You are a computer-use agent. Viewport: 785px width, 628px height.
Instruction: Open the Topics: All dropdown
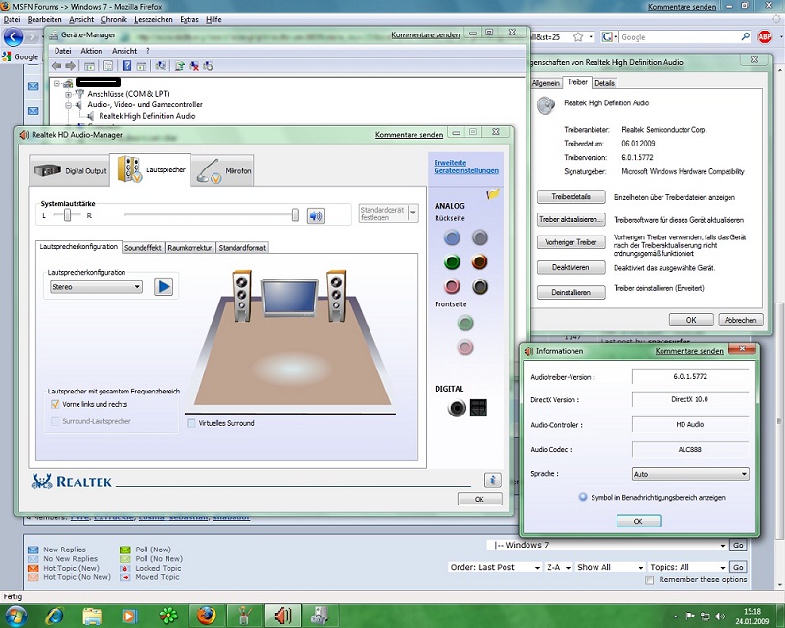pyautogui.click(x=688, y=567)
